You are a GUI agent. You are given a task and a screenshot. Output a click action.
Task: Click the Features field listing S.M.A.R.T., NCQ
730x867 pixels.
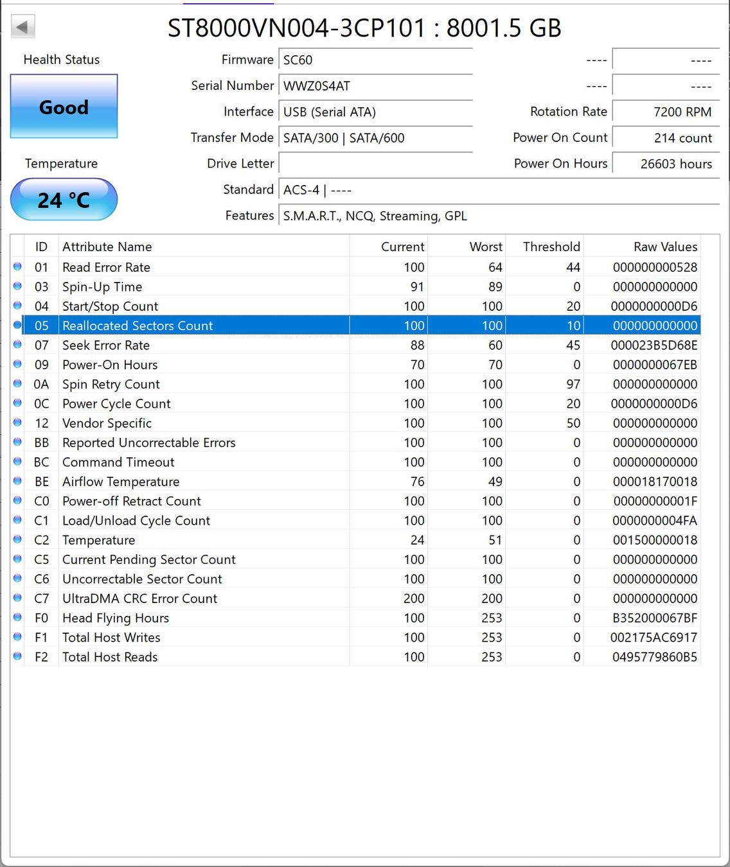499,216
